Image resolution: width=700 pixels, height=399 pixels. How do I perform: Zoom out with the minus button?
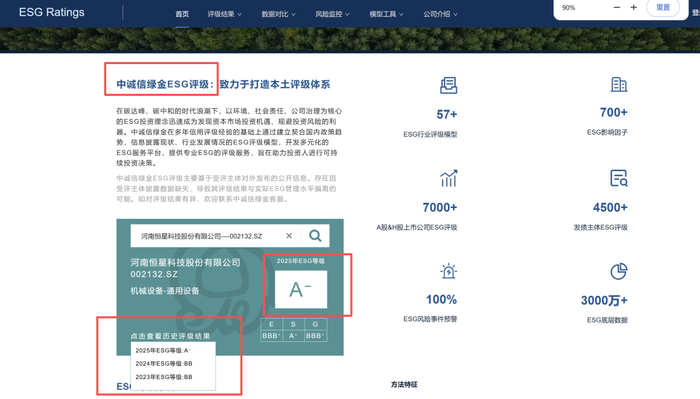pos(617,8)
